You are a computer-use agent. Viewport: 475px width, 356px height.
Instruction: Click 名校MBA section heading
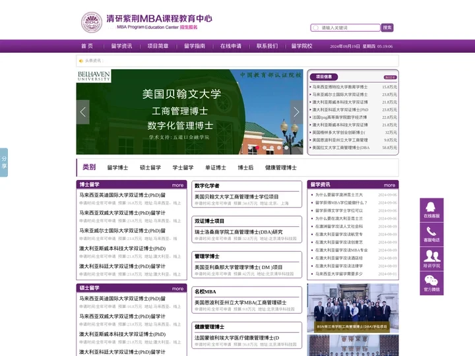point(205,292)
